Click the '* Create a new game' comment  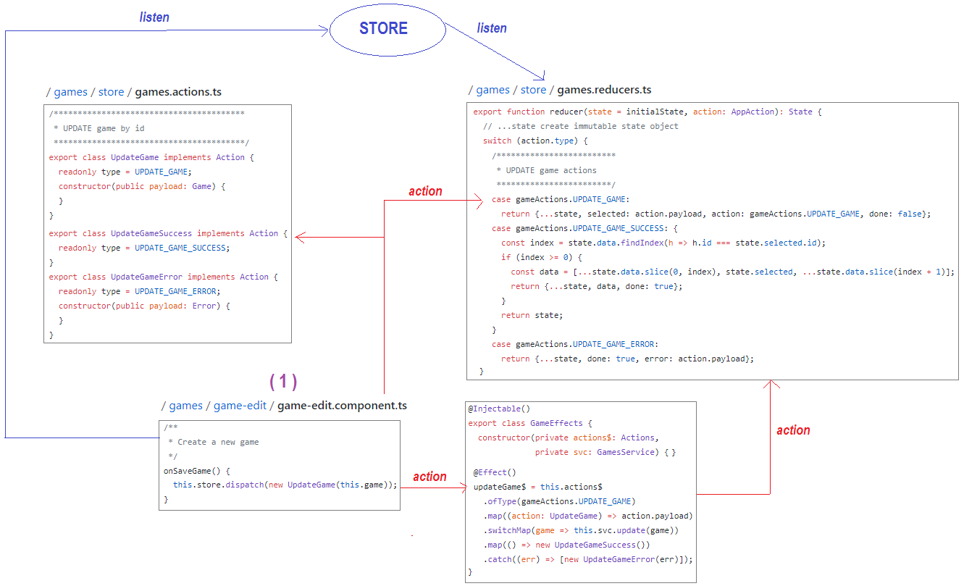pyautogui.click(x=213, y=442)
